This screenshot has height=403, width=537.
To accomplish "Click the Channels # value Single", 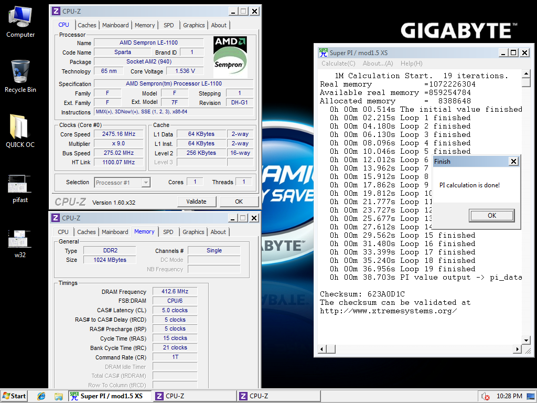I will point(214,250).
